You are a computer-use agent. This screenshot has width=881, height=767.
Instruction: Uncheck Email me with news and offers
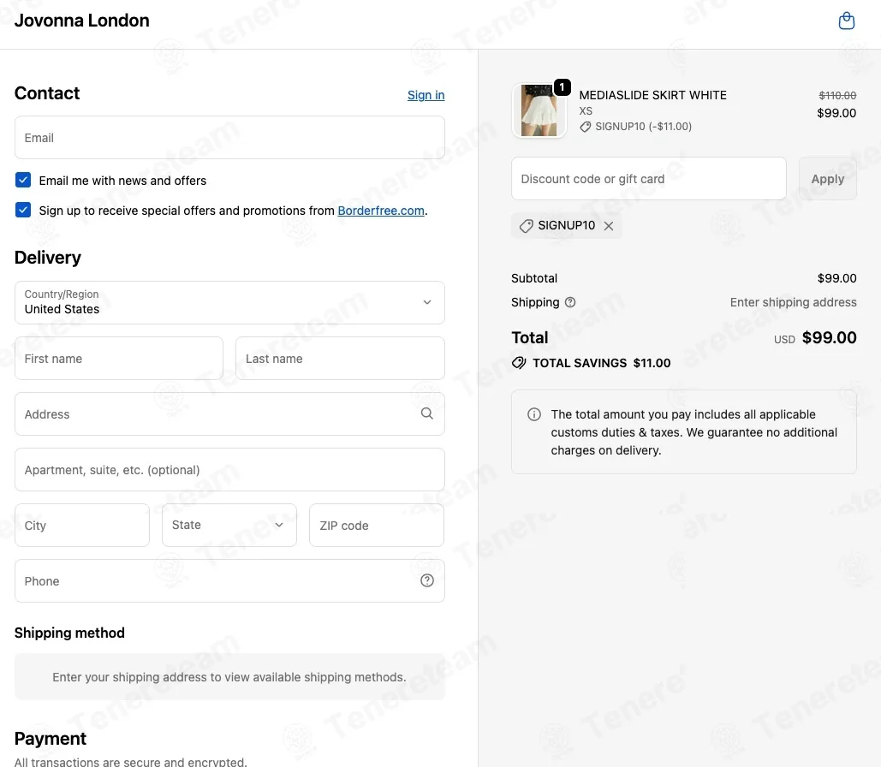pyautogui.click(x=23, y=180)
